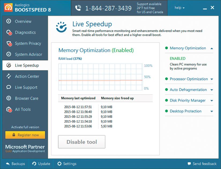This screenshot has width=221, height=169.
Task: Click the phone handset icon
Action: coord(78,8)
